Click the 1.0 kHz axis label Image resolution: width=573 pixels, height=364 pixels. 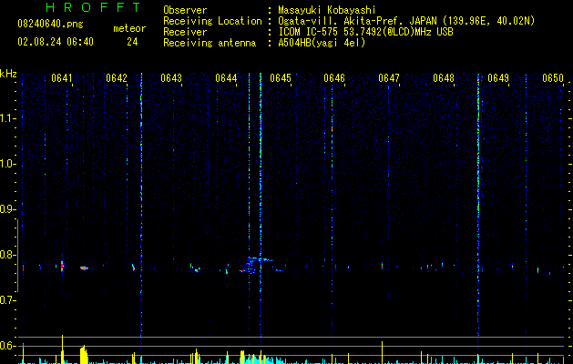click(7, 164)
